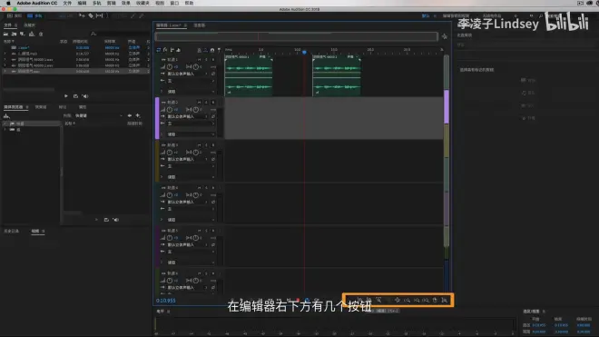
Task: Click track 1 volume knob
Action: coord(170,66)
